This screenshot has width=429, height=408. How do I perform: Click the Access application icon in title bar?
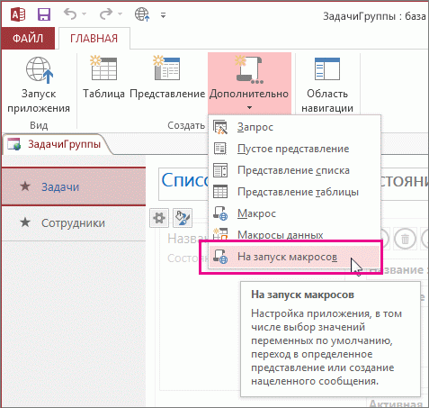click(18, 14)
